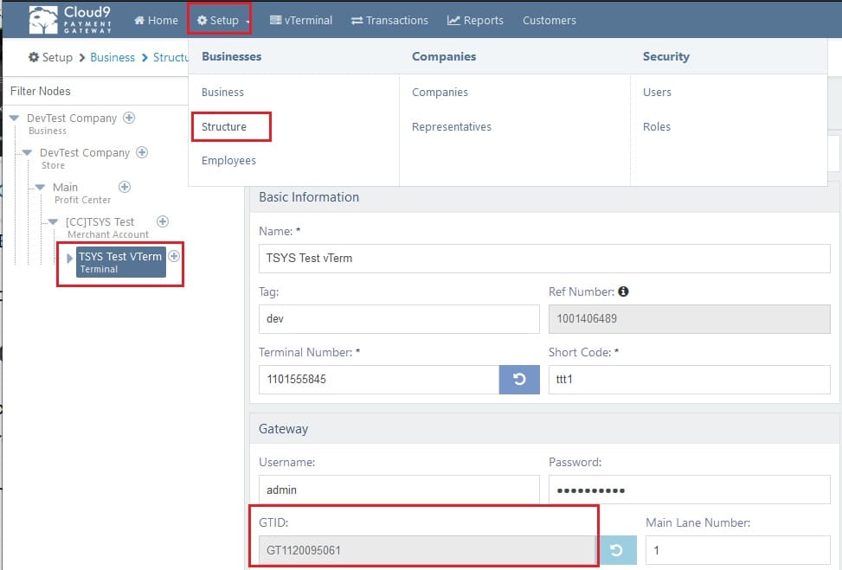The height and width of the screenshot is (570, 842).
Task: Click the Short Code field
Action: pos(689,380)
